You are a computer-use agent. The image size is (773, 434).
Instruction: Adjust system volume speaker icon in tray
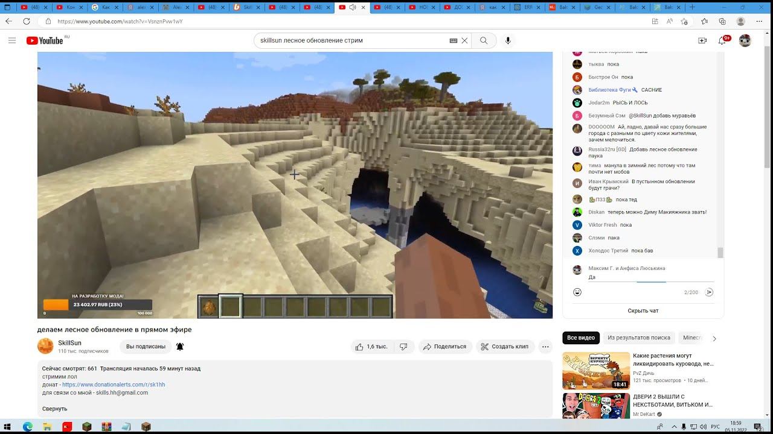[x=704, y=427]
